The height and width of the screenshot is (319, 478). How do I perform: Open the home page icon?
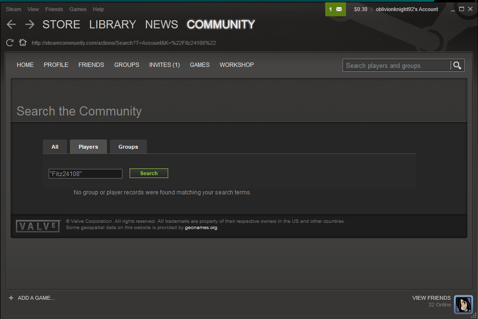point(23,42)
